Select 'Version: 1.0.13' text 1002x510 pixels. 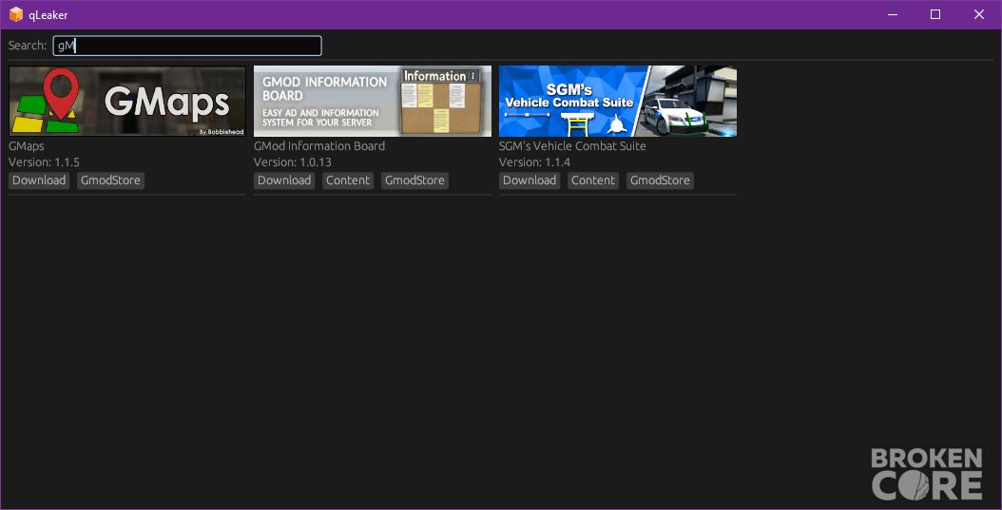click(x=293, y=162)
